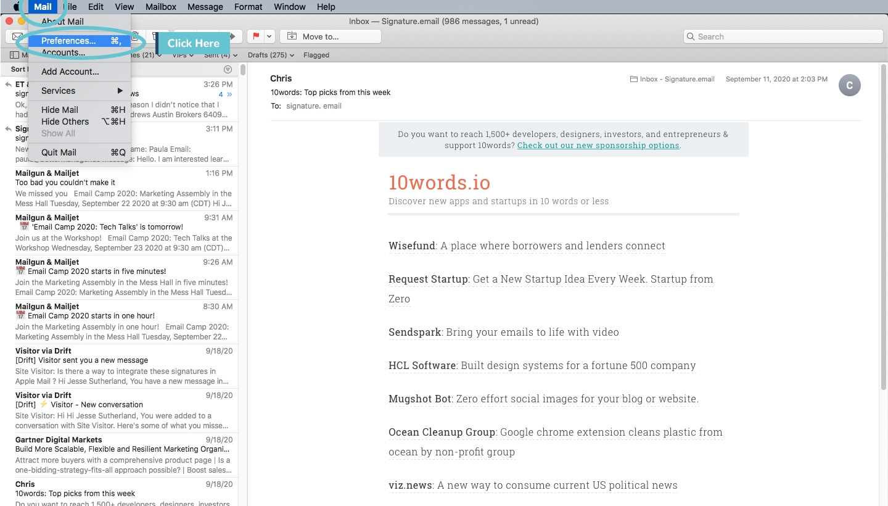Open the Message menu
This screenshot has width=888, height=506.
(x=205, y=7)
